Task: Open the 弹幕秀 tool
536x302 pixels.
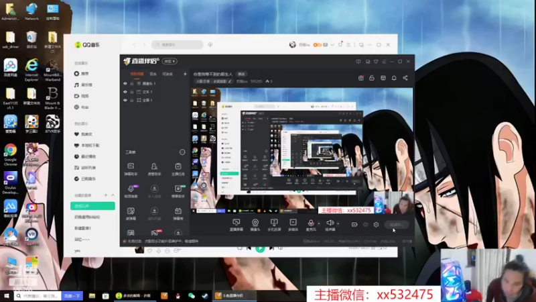Action: tap(178, 213)
